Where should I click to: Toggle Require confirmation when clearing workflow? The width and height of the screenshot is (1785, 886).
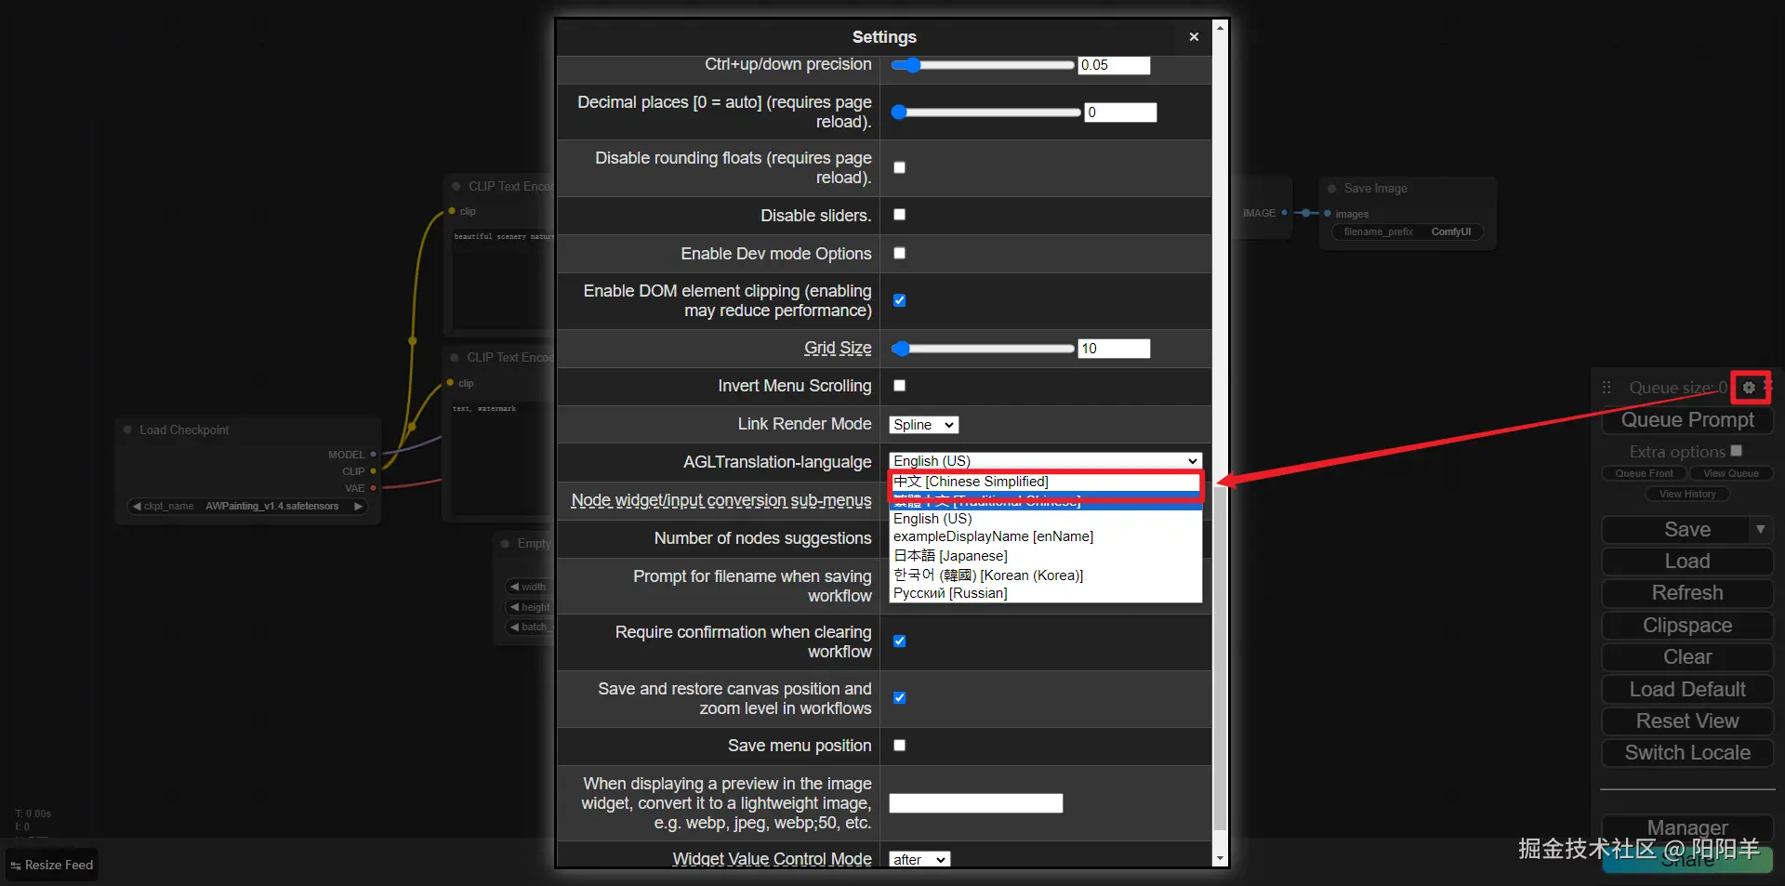pos(899,641)
